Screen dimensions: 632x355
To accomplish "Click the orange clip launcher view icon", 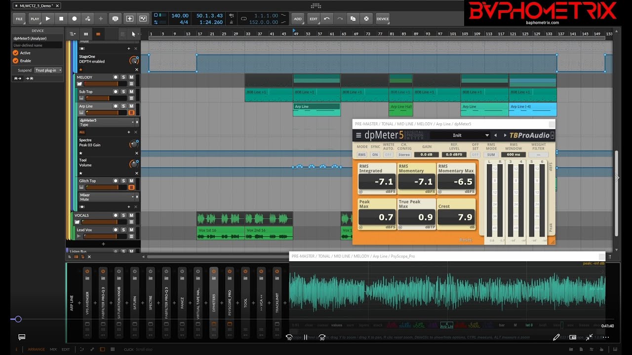I will click(x=98, y=34).
